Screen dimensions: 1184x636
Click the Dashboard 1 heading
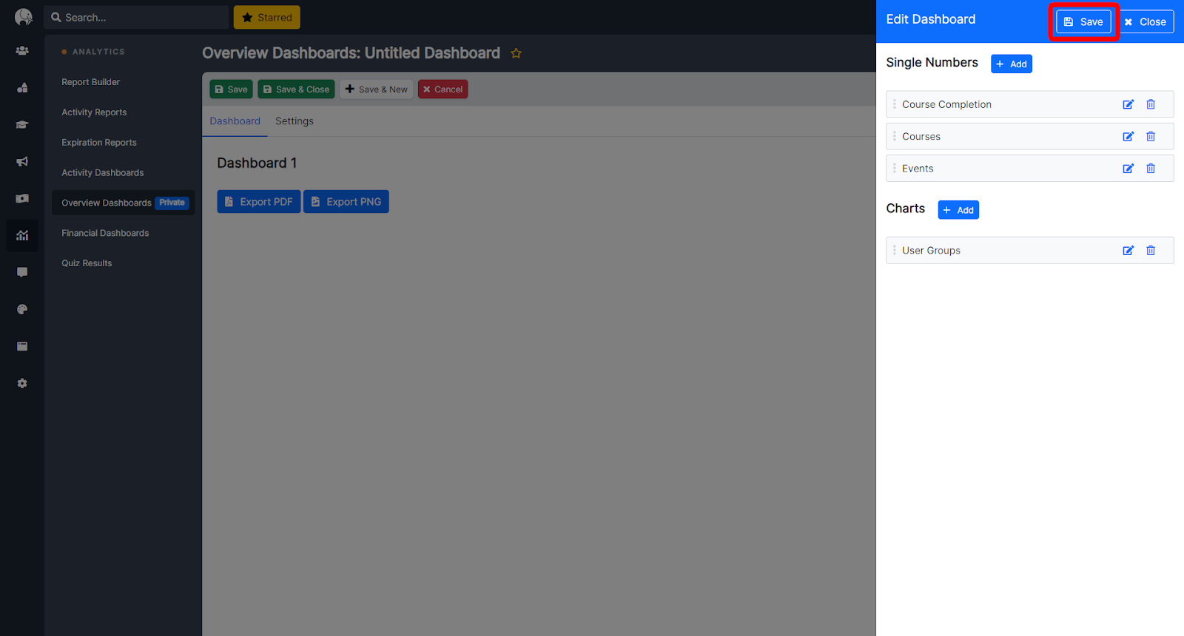pyautogui.click(x=257, y=163)
